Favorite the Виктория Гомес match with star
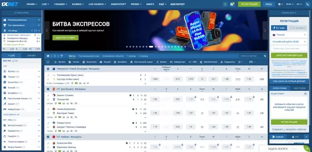The width and height of the screenshot is (312, 152). coord(48,113)
